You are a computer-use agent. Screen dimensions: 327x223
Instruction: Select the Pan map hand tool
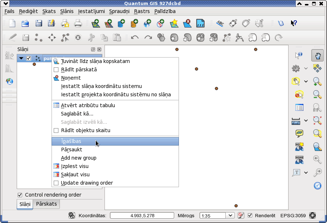(x=318, y=55)
